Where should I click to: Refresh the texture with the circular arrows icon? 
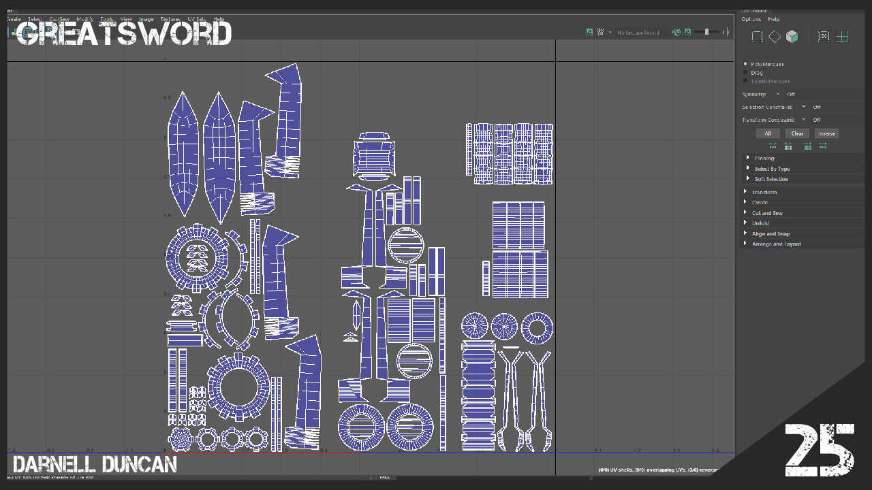(676, 31)
